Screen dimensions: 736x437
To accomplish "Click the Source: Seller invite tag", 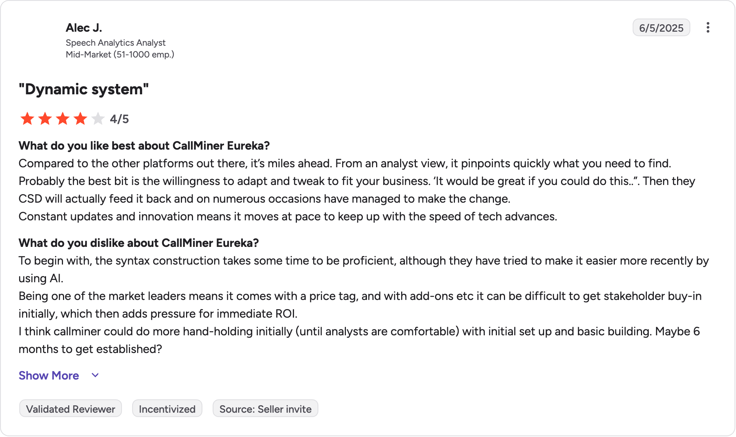I will pyautogui.click(x=265, y=409).
